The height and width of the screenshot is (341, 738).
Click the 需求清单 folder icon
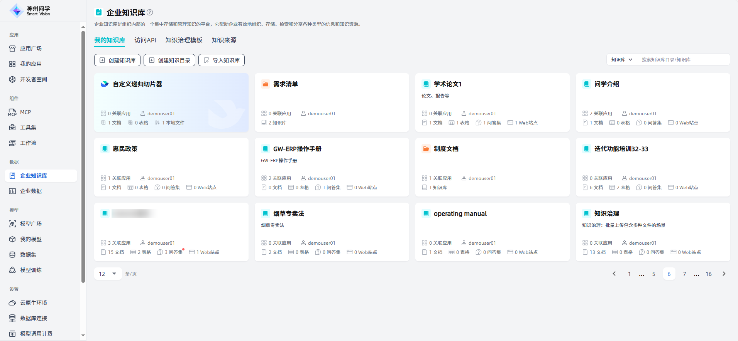click(265, 84)
